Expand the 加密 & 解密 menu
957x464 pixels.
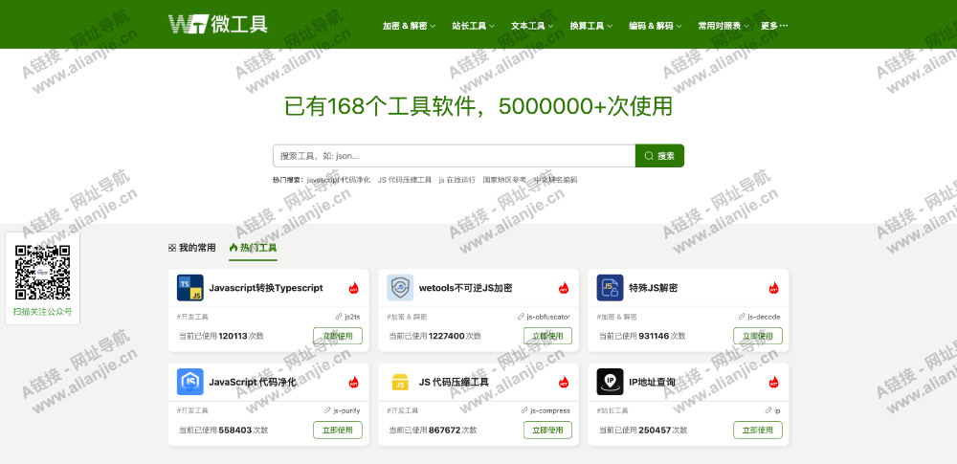409,26
